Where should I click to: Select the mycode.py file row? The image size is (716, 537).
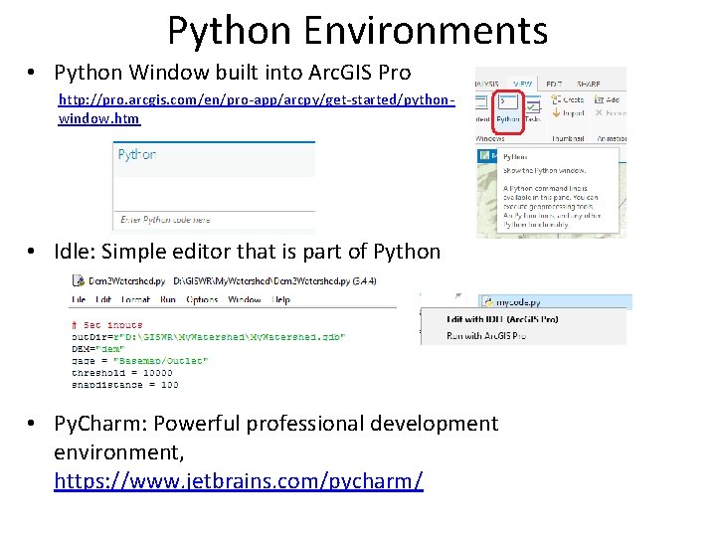coord(555,302)
